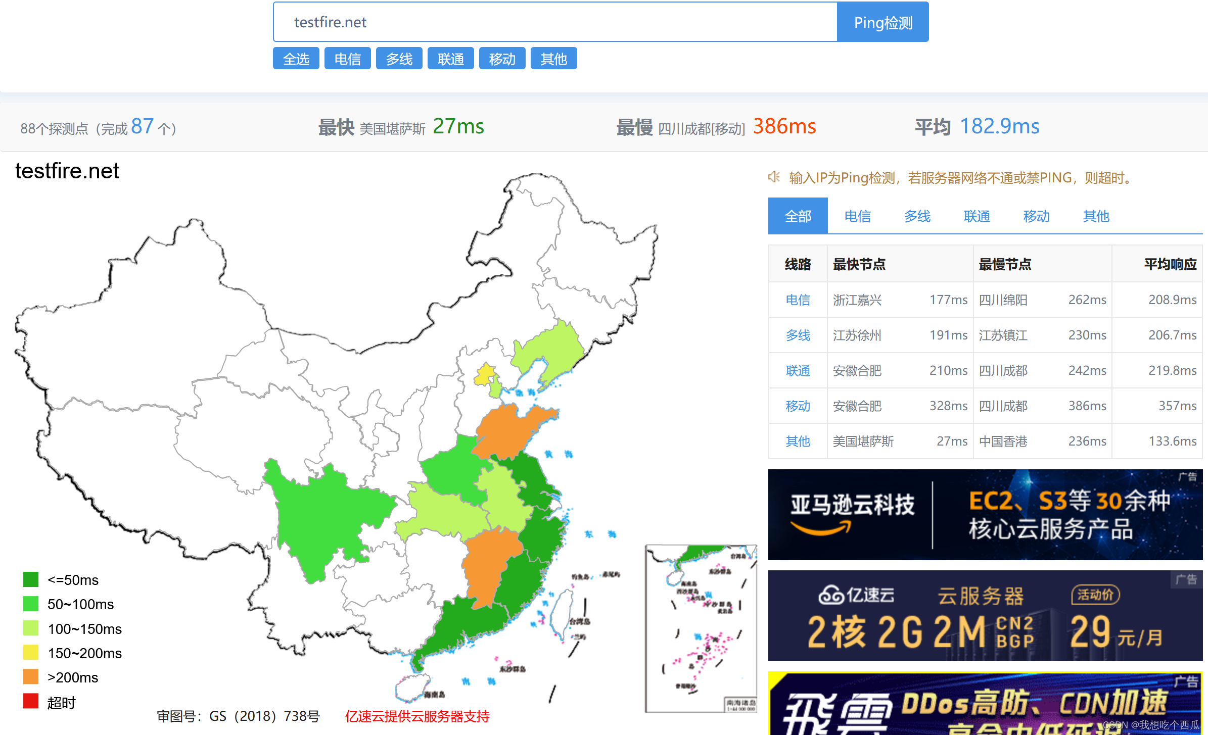Open the Yisu cloud server ad
1208x735 pixels.
(x=985, y=615)
